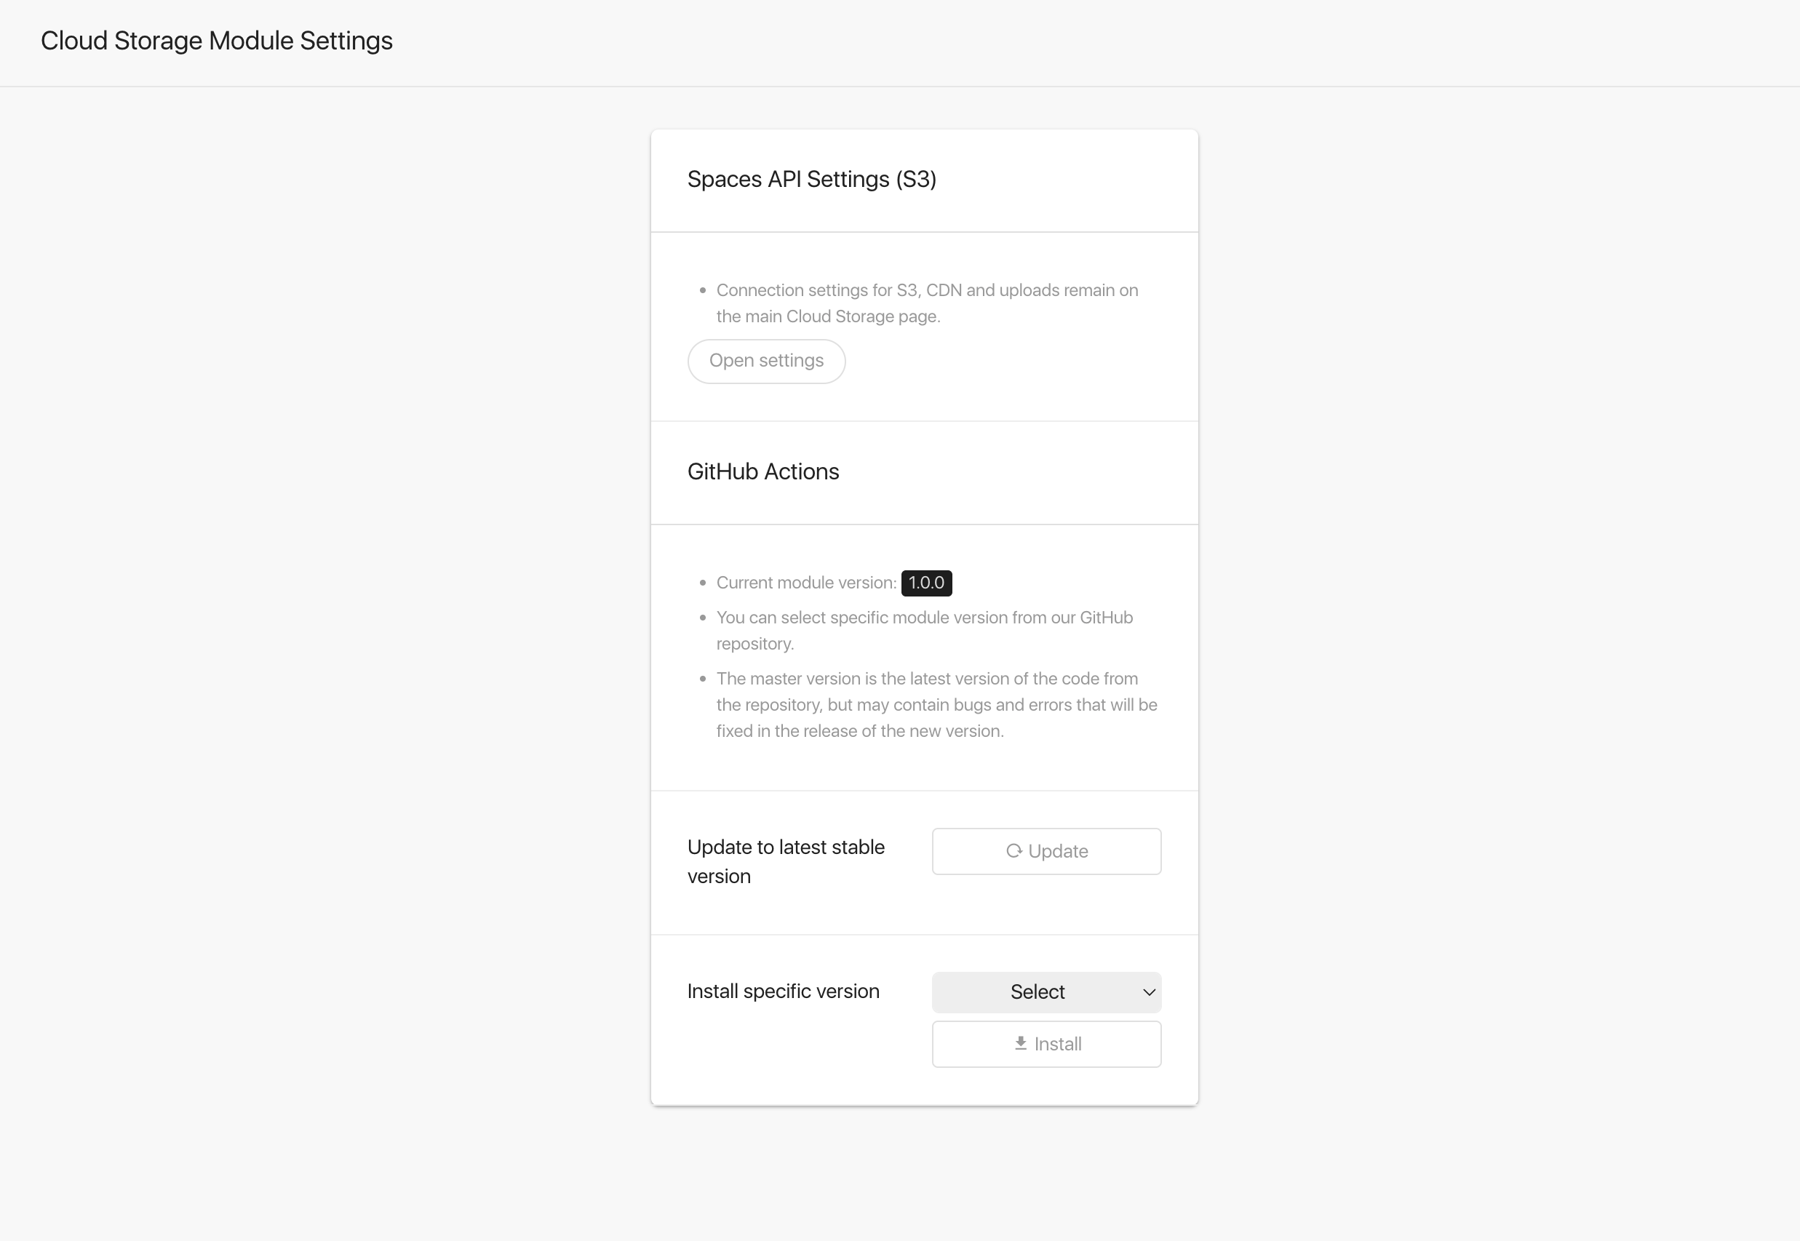Click the Cloud Storage Module Settings title

point(216,41)
